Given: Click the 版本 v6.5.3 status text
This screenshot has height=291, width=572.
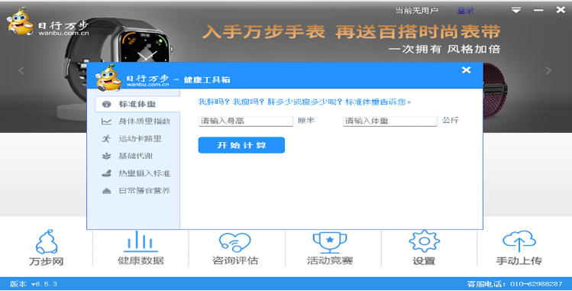Looking at the screenshot, I should click(34, 283).
